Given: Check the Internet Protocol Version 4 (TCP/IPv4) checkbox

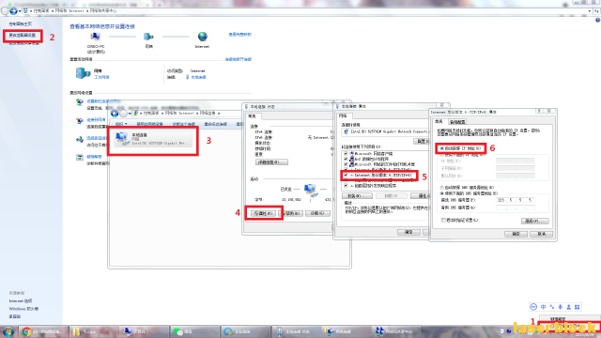Looking at the screenshot, I should (x=346, y=176).
